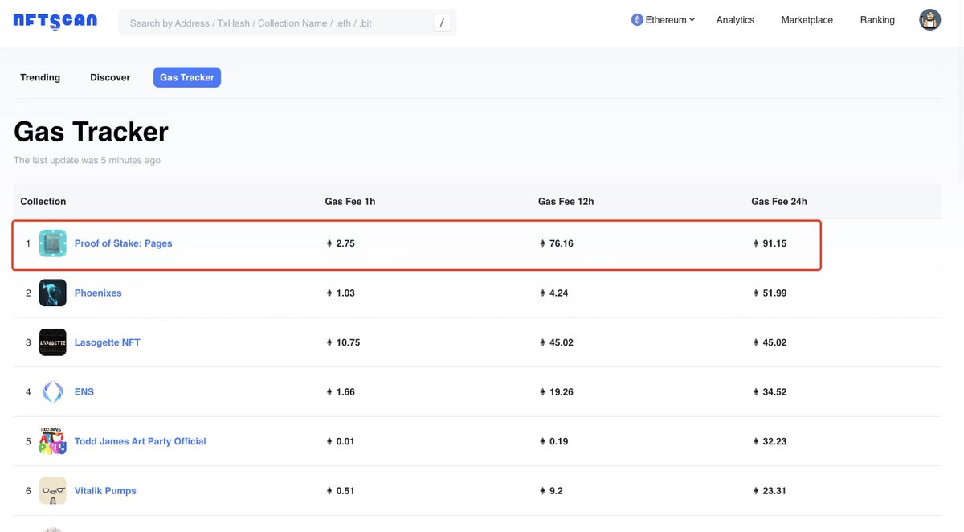Open Proof of Stake: Pages collection thumbnail
The width and height of the screenshot is (964, 532).
pyautogui.click(x=53, y=243)
